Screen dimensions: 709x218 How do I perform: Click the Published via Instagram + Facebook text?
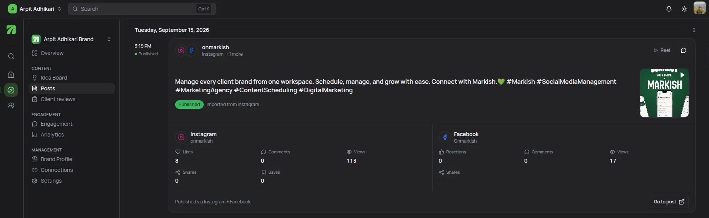[212, 202]
